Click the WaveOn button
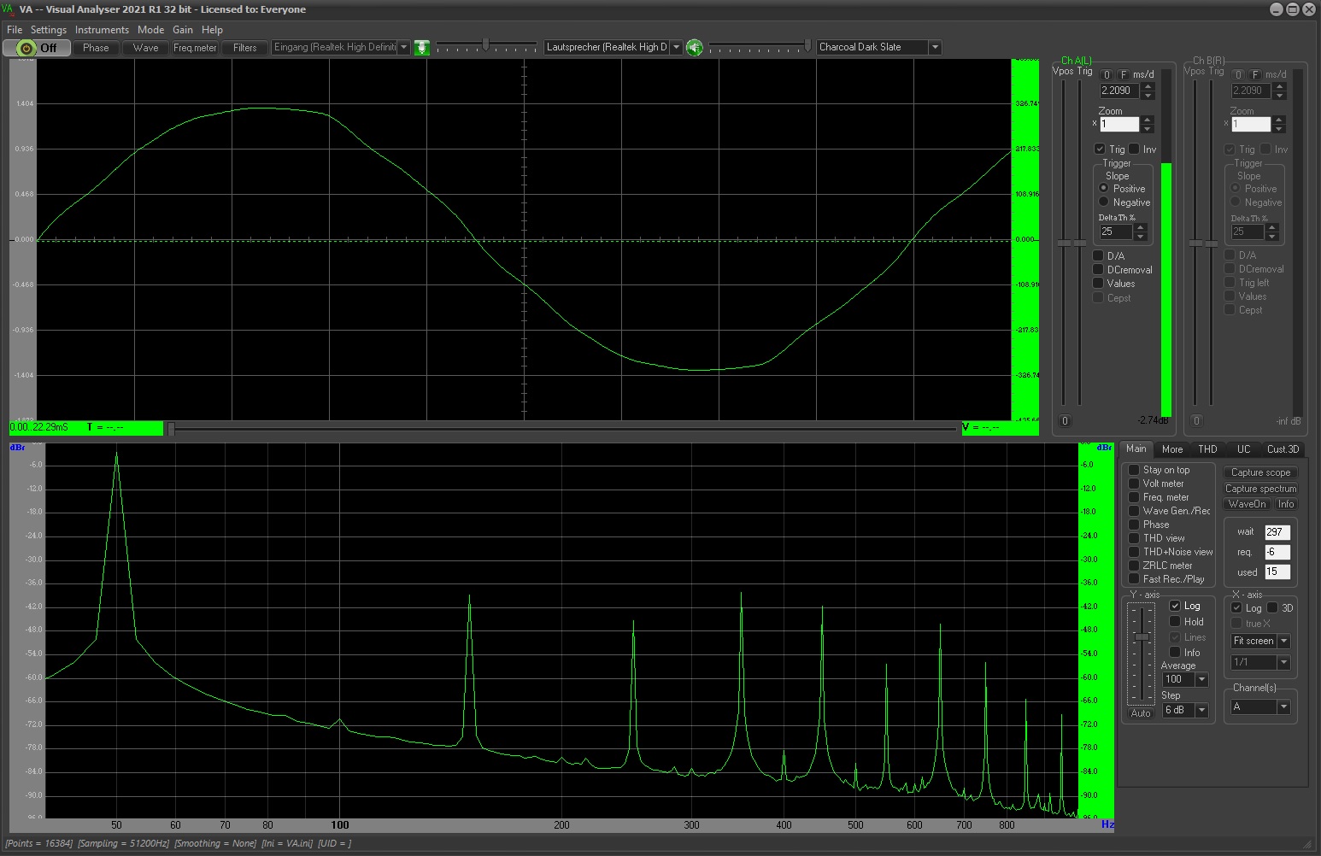The width and height of the screenshot is (1321, 856). point(1247,504)
